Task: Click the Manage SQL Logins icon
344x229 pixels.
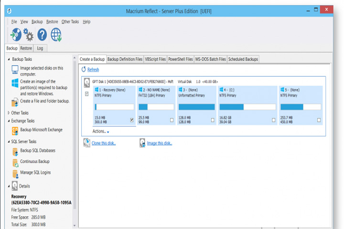Action: [x=15, y=174]
